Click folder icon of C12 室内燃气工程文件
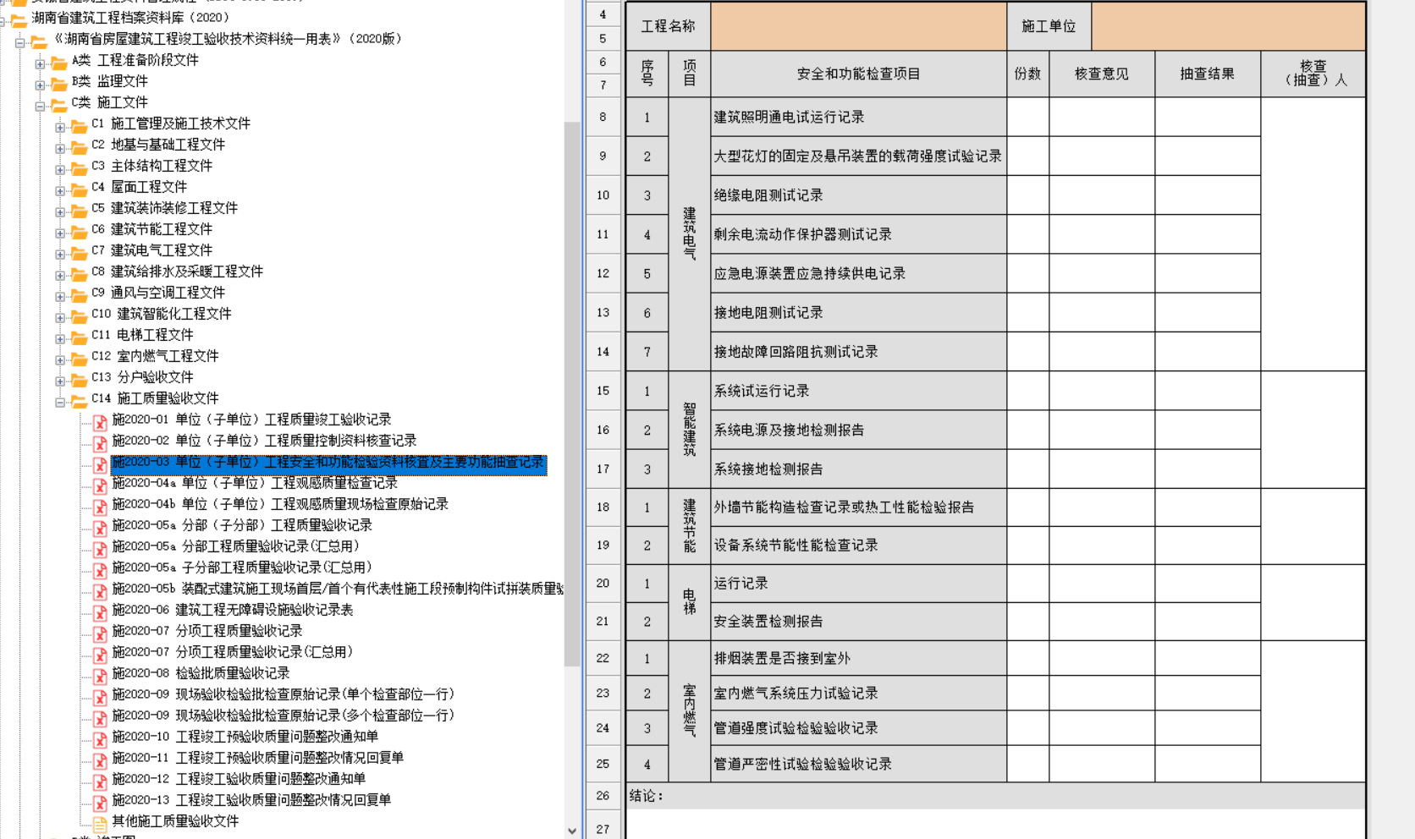 click(79, 358)
